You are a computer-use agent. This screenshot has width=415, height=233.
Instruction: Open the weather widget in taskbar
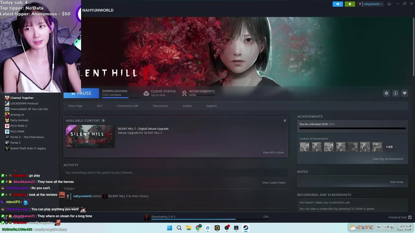coord(362,228)
